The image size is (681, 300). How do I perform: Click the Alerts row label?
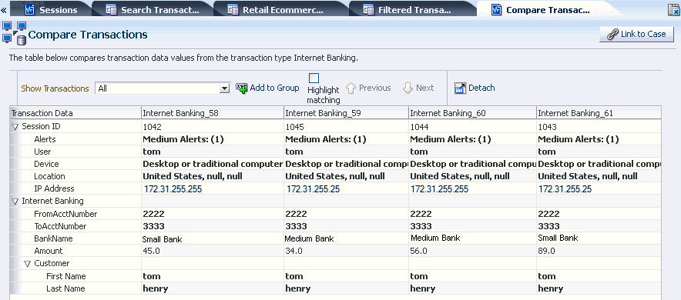pyautogui.click(x=45, y=139)
